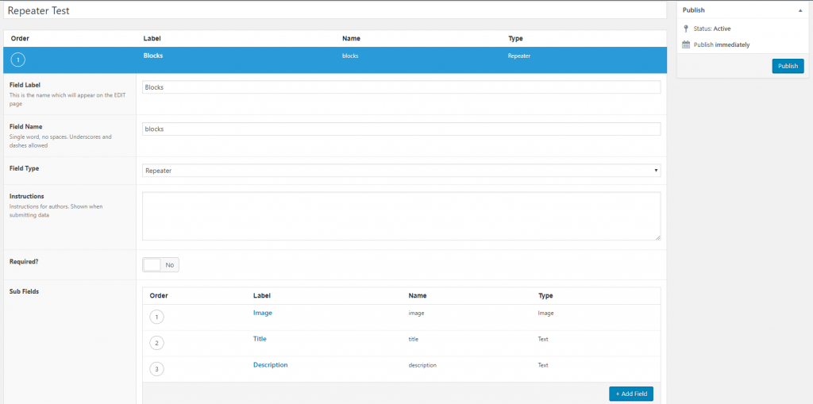Screen dimensions: 813x404
Task: Click inside the Instructions text area
Action: pos(401,215)
